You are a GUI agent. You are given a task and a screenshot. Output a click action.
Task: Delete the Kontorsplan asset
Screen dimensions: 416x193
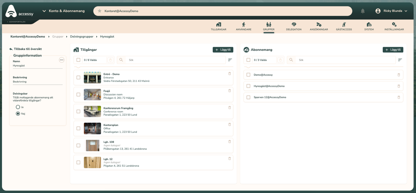click(x=229, y=124)
